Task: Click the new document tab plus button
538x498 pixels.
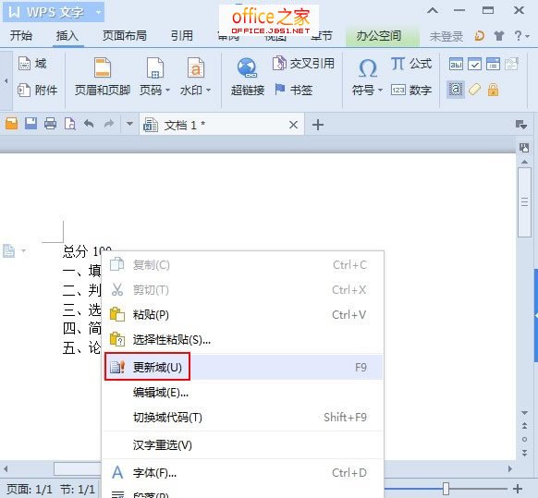Action: pyautogui.click(x=318, y=125)
